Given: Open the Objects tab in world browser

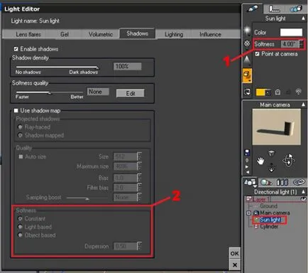Looking at the screenshot, I should click(x=251, y=182).
